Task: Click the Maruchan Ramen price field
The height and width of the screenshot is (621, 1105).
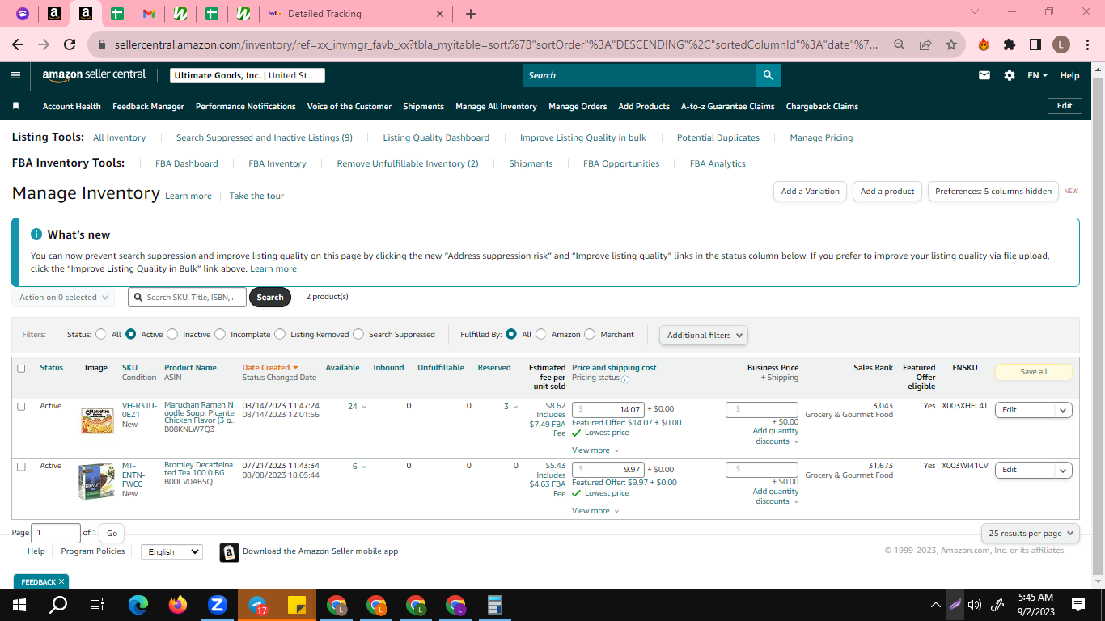Action: 608,410
